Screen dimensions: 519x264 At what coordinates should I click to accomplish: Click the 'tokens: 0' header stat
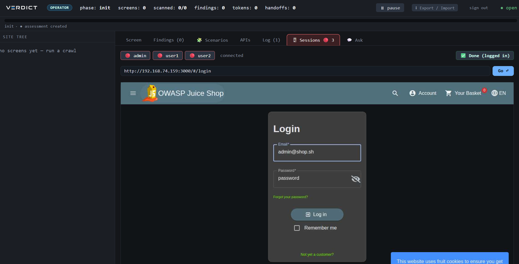click(245, 8)
